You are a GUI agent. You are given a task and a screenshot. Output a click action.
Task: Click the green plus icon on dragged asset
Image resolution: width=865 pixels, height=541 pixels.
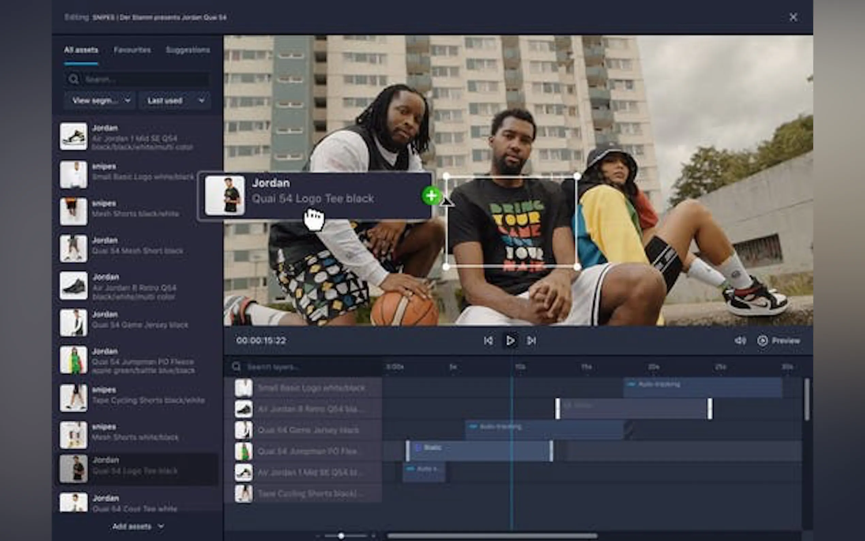point(431,196)
